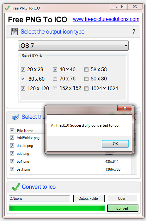
Task: Uncheck the AddFolder.png file checkbox
Action: point(12,137)
